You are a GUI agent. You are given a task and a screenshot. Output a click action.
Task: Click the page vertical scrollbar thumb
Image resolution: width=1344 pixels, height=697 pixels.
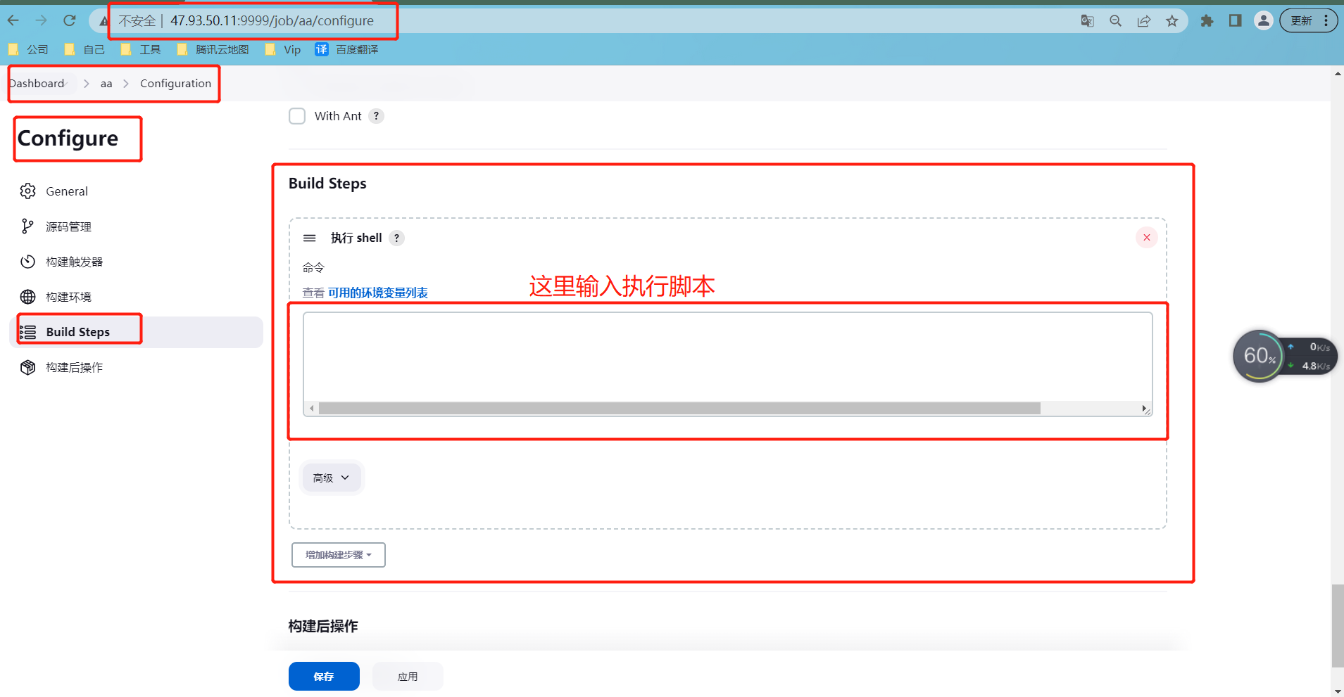point(1338,625)
